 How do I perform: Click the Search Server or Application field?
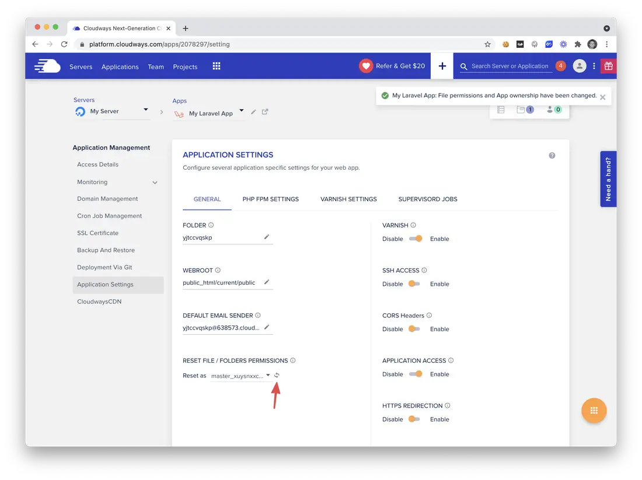coord(510,66)
